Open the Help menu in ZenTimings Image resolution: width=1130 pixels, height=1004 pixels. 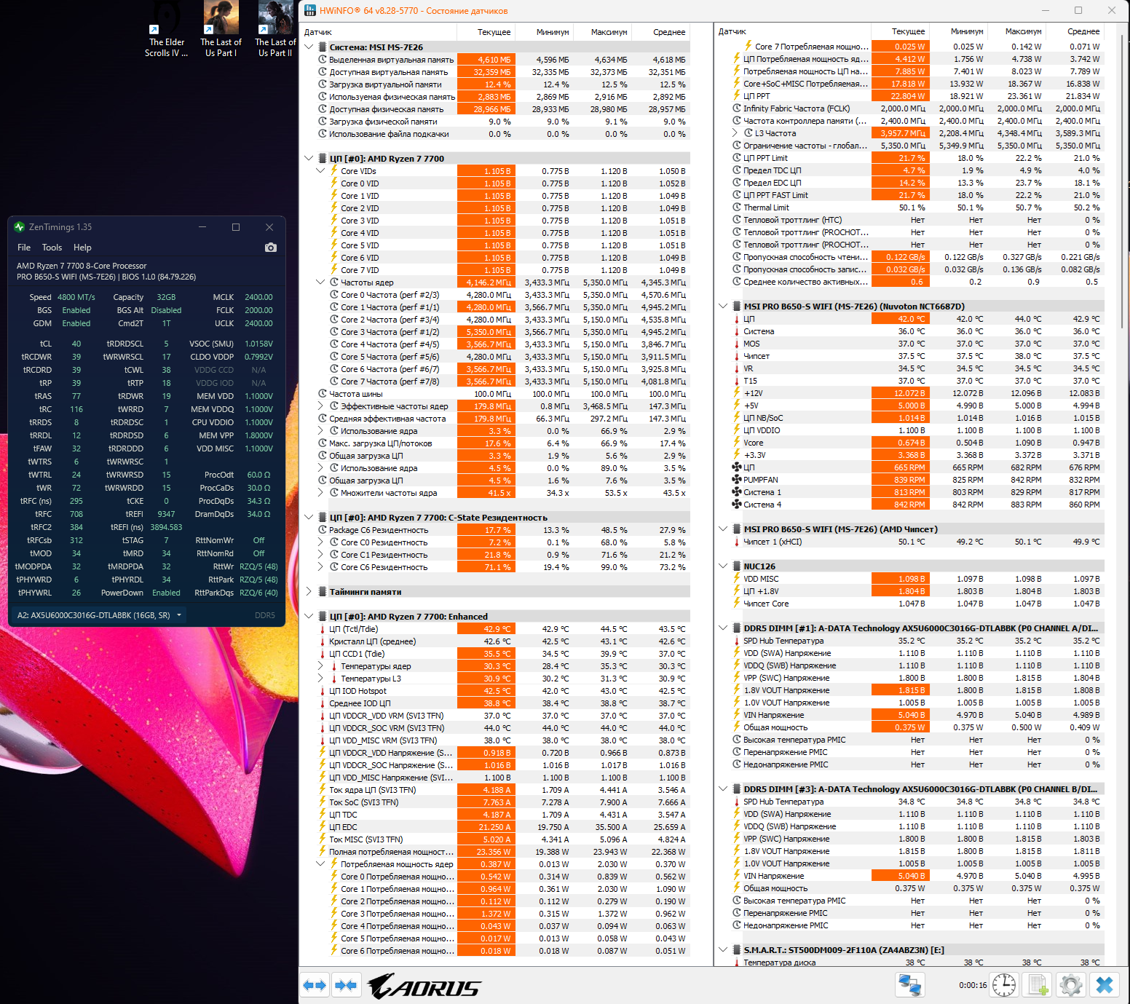pyautogui.click(x=82, y=248)
